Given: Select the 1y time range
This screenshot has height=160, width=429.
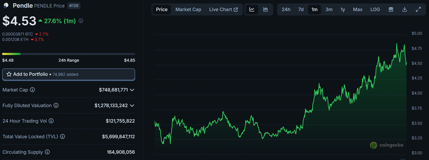Looking at the screenshot, I should [343, 9].
